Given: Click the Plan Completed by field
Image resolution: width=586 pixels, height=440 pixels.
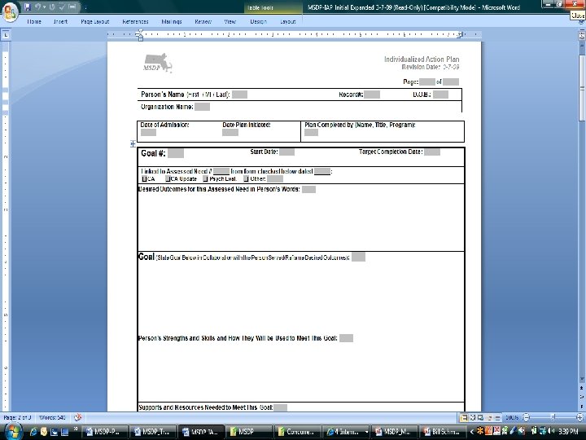Looking at the screenshot, I should (311, 133).
